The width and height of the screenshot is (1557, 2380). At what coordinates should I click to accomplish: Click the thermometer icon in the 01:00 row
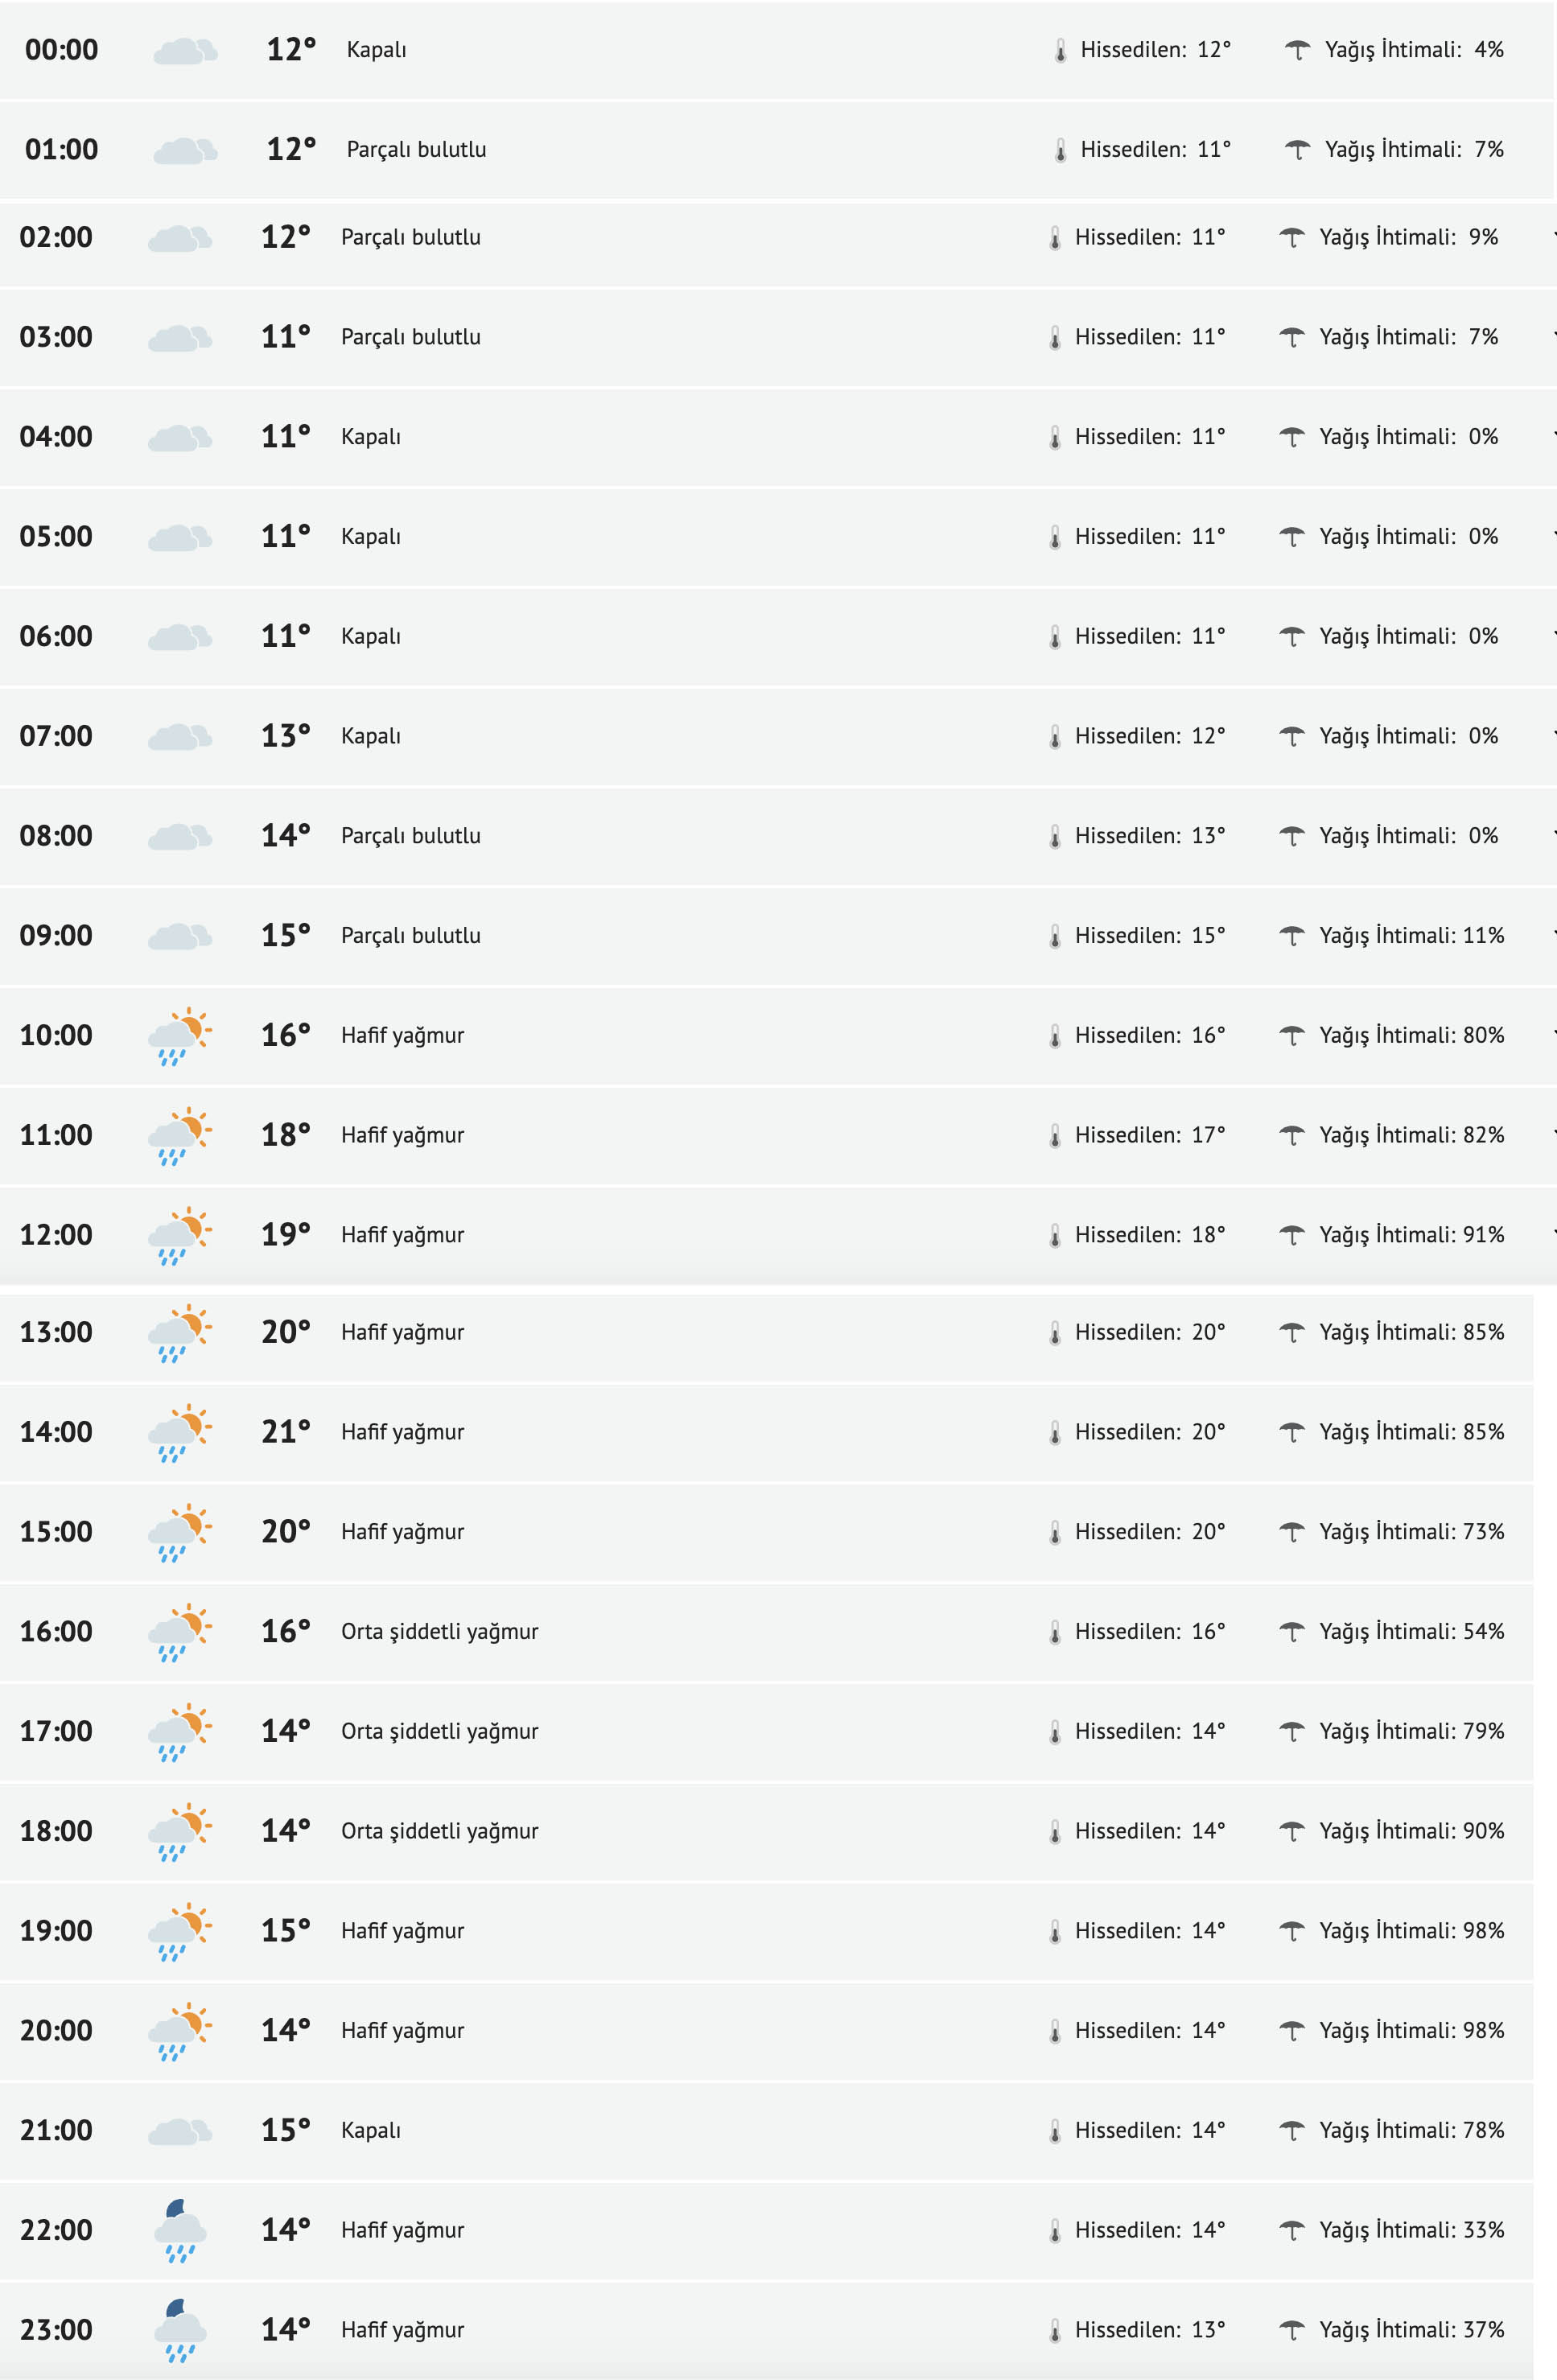tap(1060, 150)
